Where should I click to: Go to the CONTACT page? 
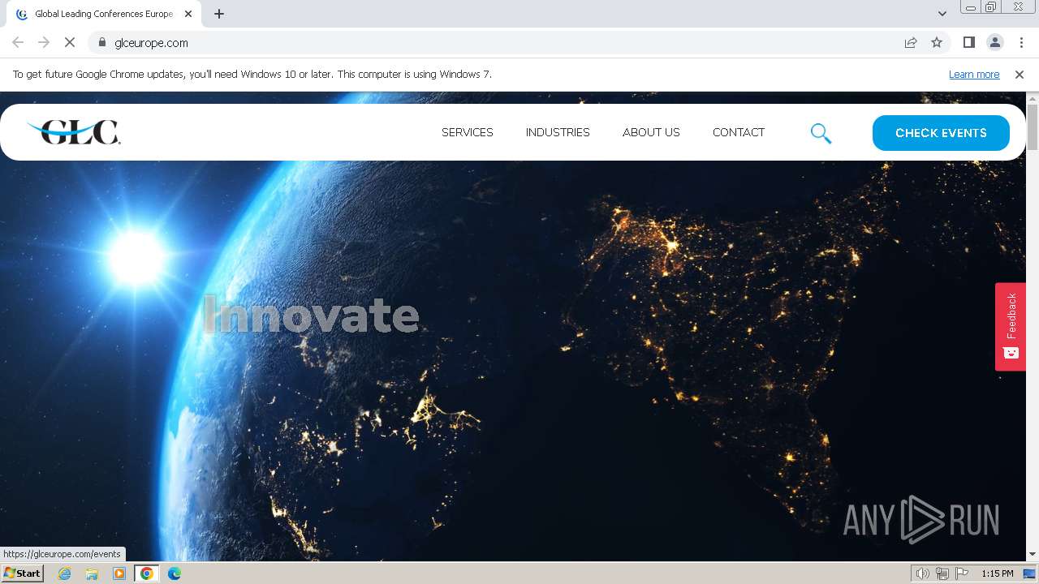point(739,132)
